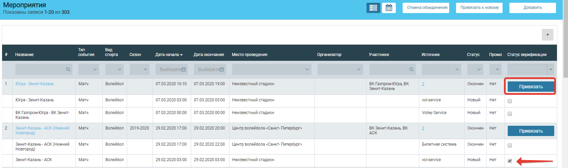The width and height of the screenshot is (568, 168).
Task: Check the box for Volley Service row
Action: pos(510,114)
